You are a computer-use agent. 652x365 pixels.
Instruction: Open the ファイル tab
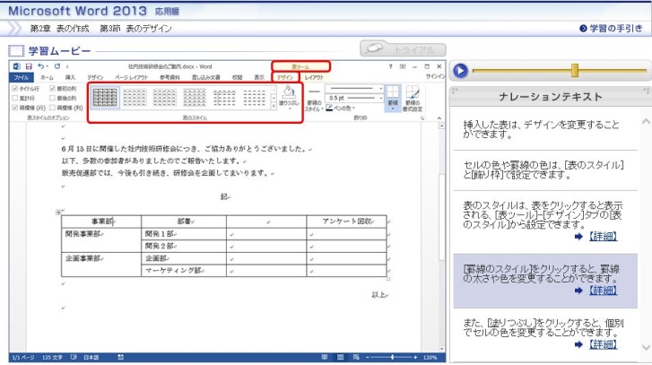click(22, 78)
